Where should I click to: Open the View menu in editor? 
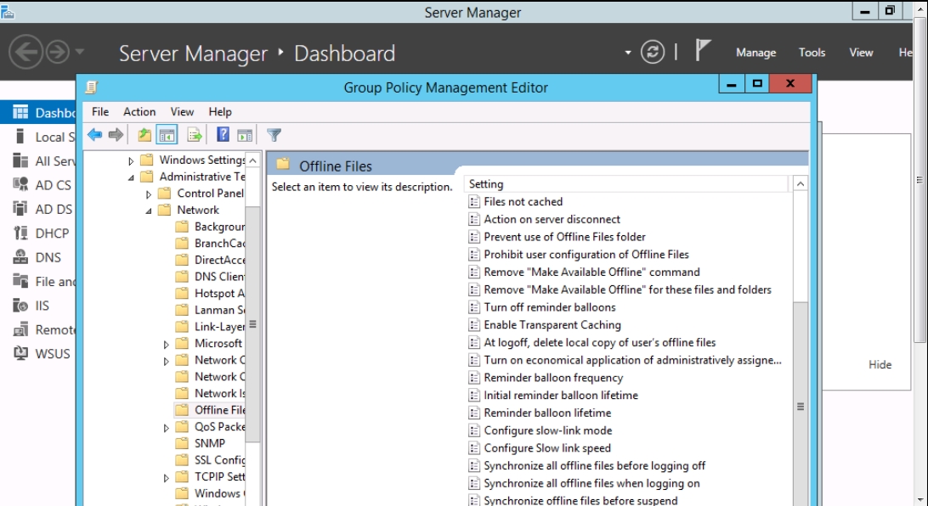click(x=182, y=112)
